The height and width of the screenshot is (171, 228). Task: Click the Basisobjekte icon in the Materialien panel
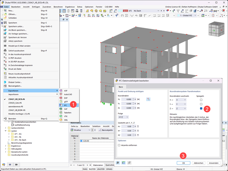tap(100, 130)
